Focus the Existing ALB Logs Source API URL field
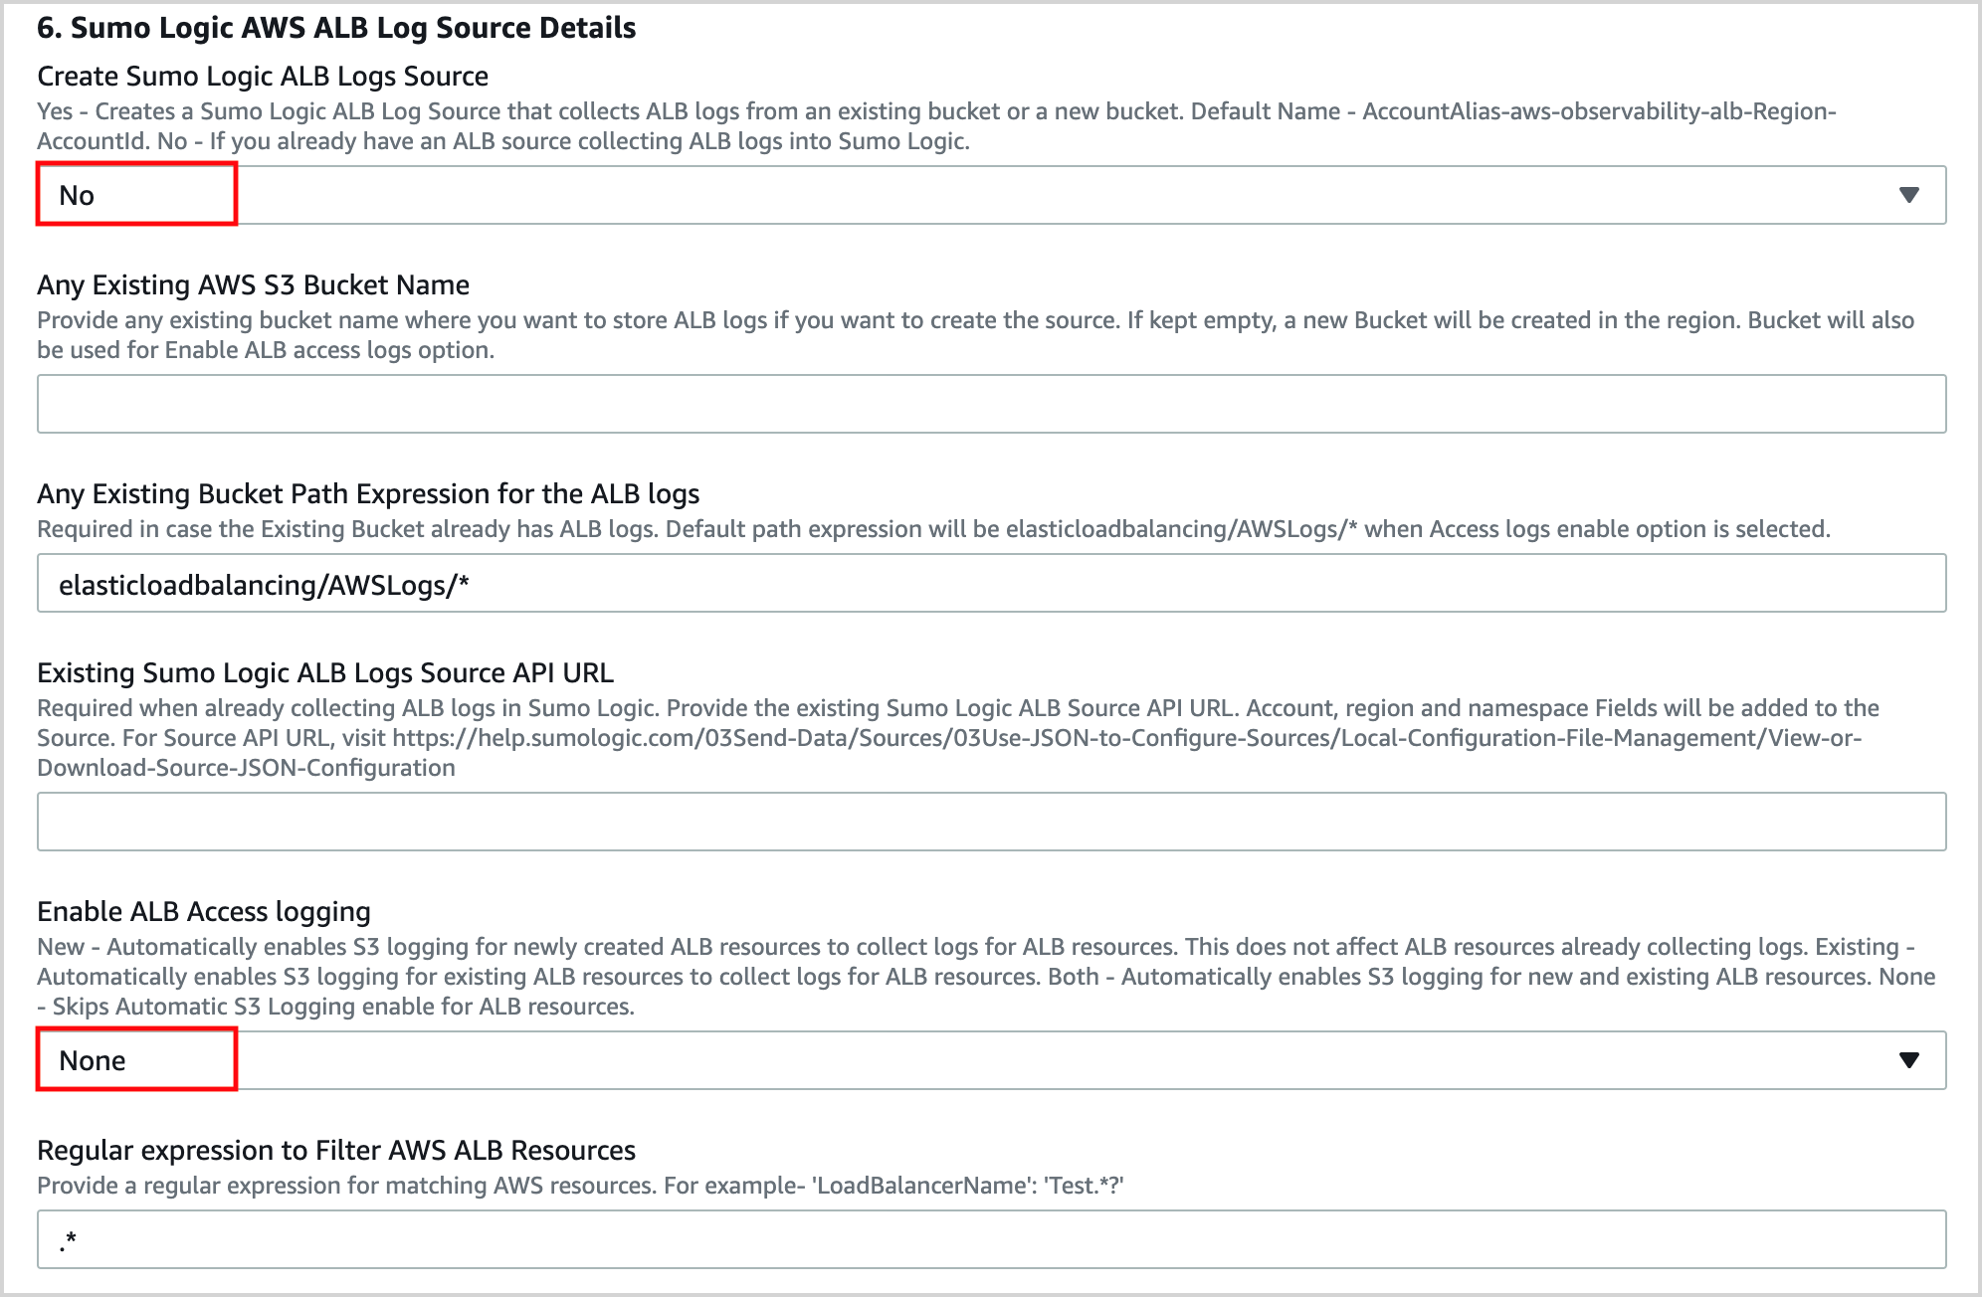This screenshot has height=1297, width=1982. (x=991, y=822)
